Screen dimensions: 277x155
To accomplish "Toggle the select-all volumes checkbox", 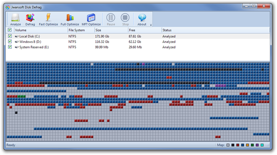I will point(10,30).
